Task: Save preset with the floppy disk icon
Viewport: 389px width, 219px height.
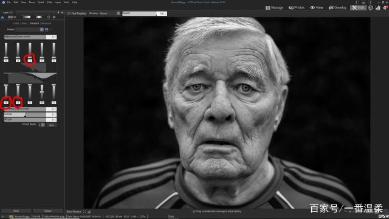Action: pos(47,30)
